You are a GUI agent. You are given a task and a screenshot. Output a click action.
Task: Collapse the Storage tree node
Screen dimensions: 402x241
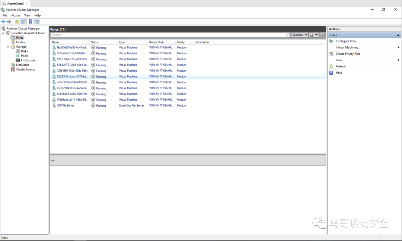pos(8,47)
